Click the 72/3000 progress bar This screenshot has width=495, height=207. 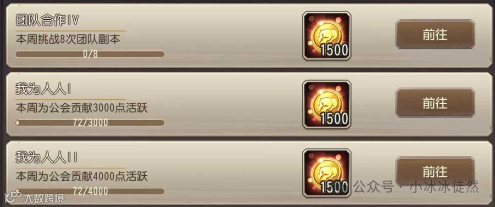tap(90, 123)
